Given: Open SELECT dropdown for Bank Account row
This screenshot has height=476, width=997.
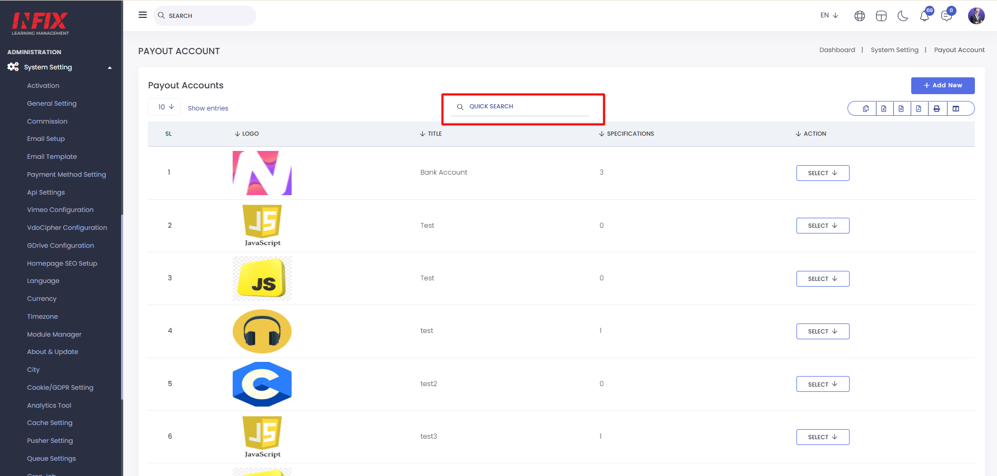Looking at the screenshot, I should pyautogui.click(x=823, y=173).
